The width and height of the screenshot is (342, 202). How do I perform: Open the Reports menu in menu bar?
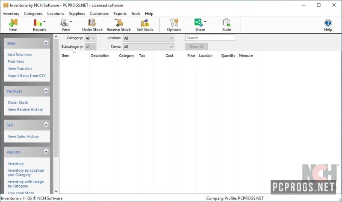pyautogui.click(x=120, y=14)
